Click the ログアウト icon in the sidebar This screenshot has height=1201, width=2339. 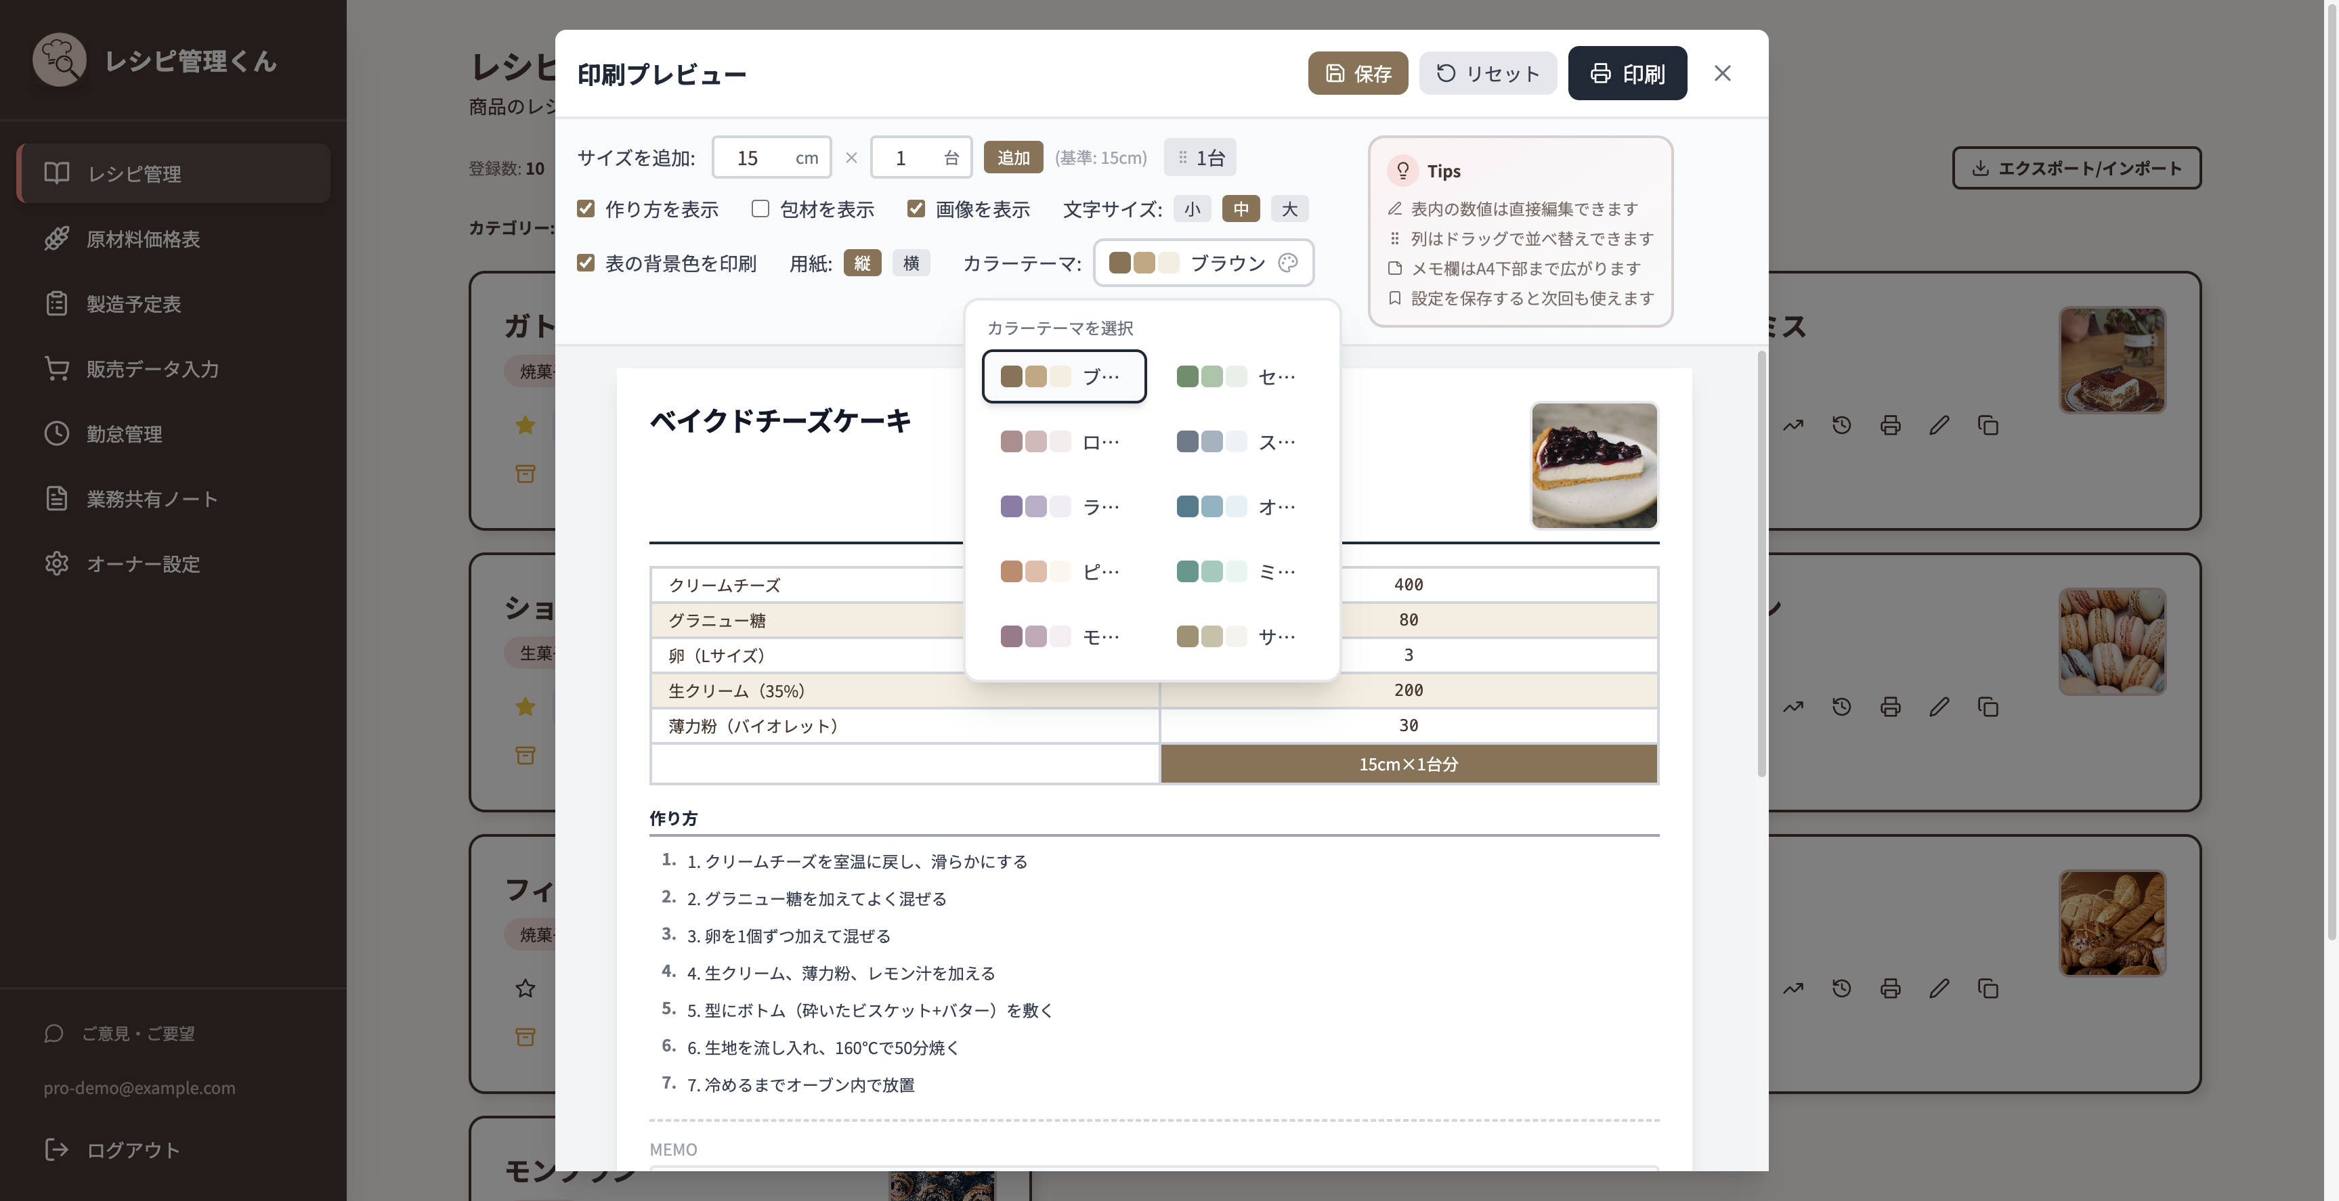click(x=56, y=1150)
